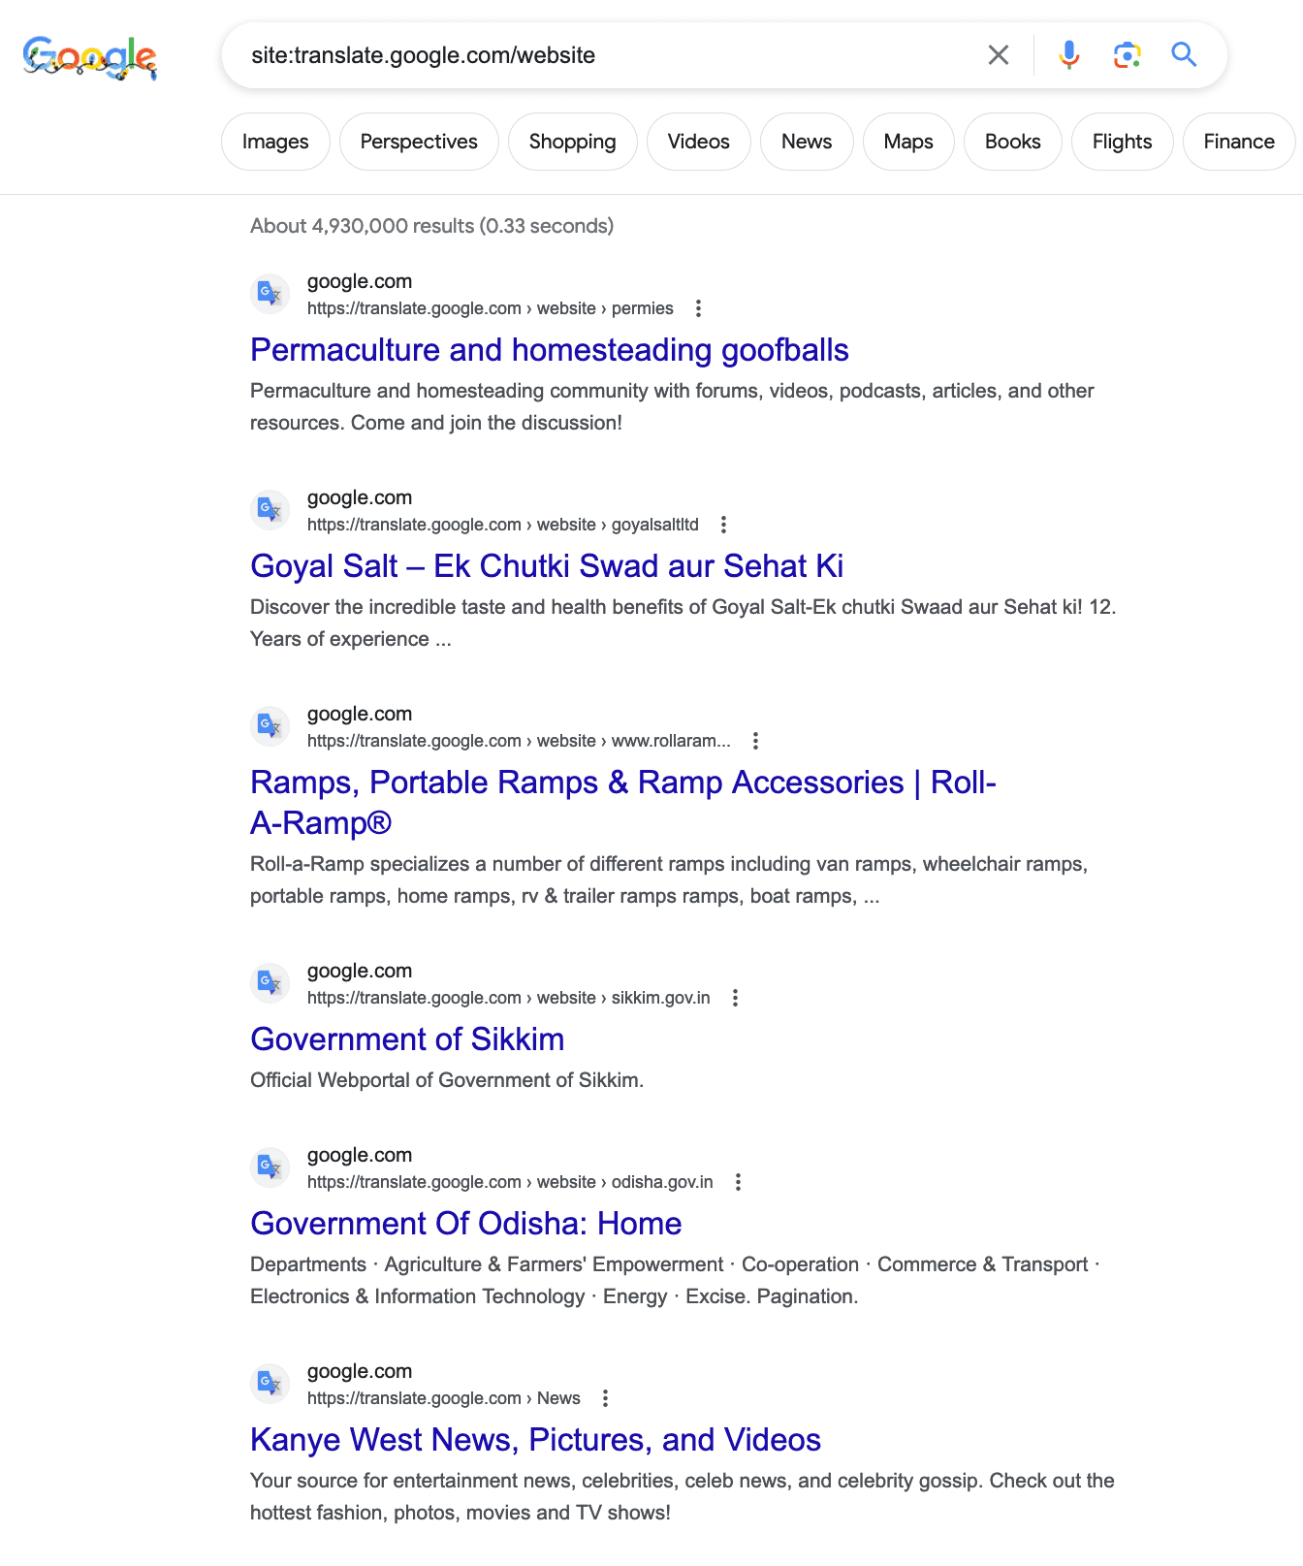
Task: Start voice search with the microphone icon
Action: tap(1068, 55)
